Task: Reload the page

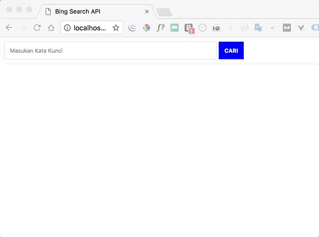Action: click(x=37, y=28)
